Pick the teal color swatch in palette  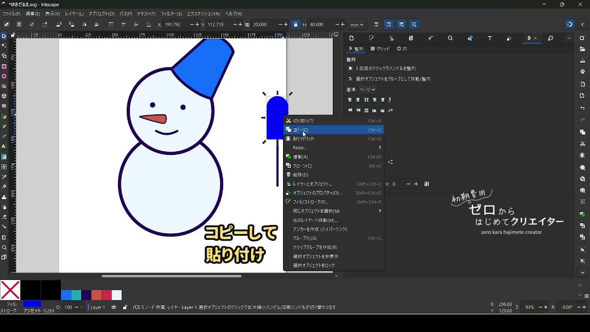click(x=77, y=295)
